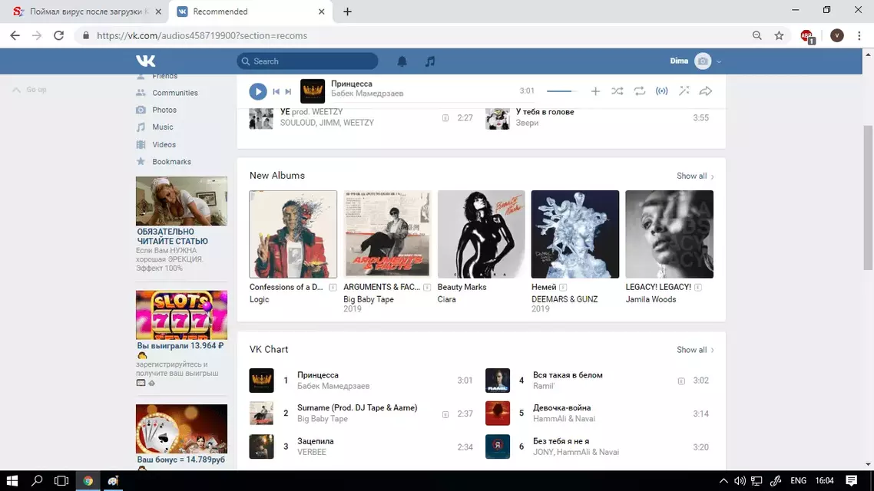Play track YE prod. WEETZY

click(361, 118)
